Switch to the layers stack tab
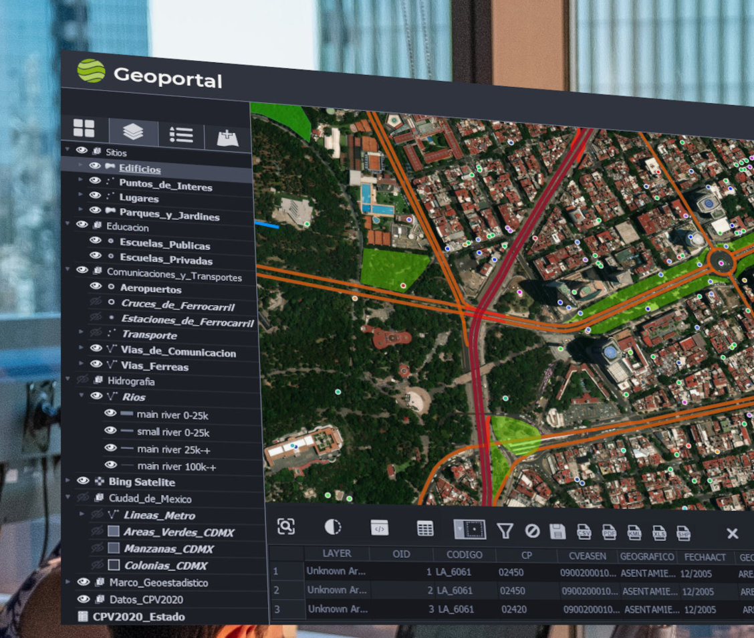The width and height of the screenshot is (754, 638). [133, 132]
